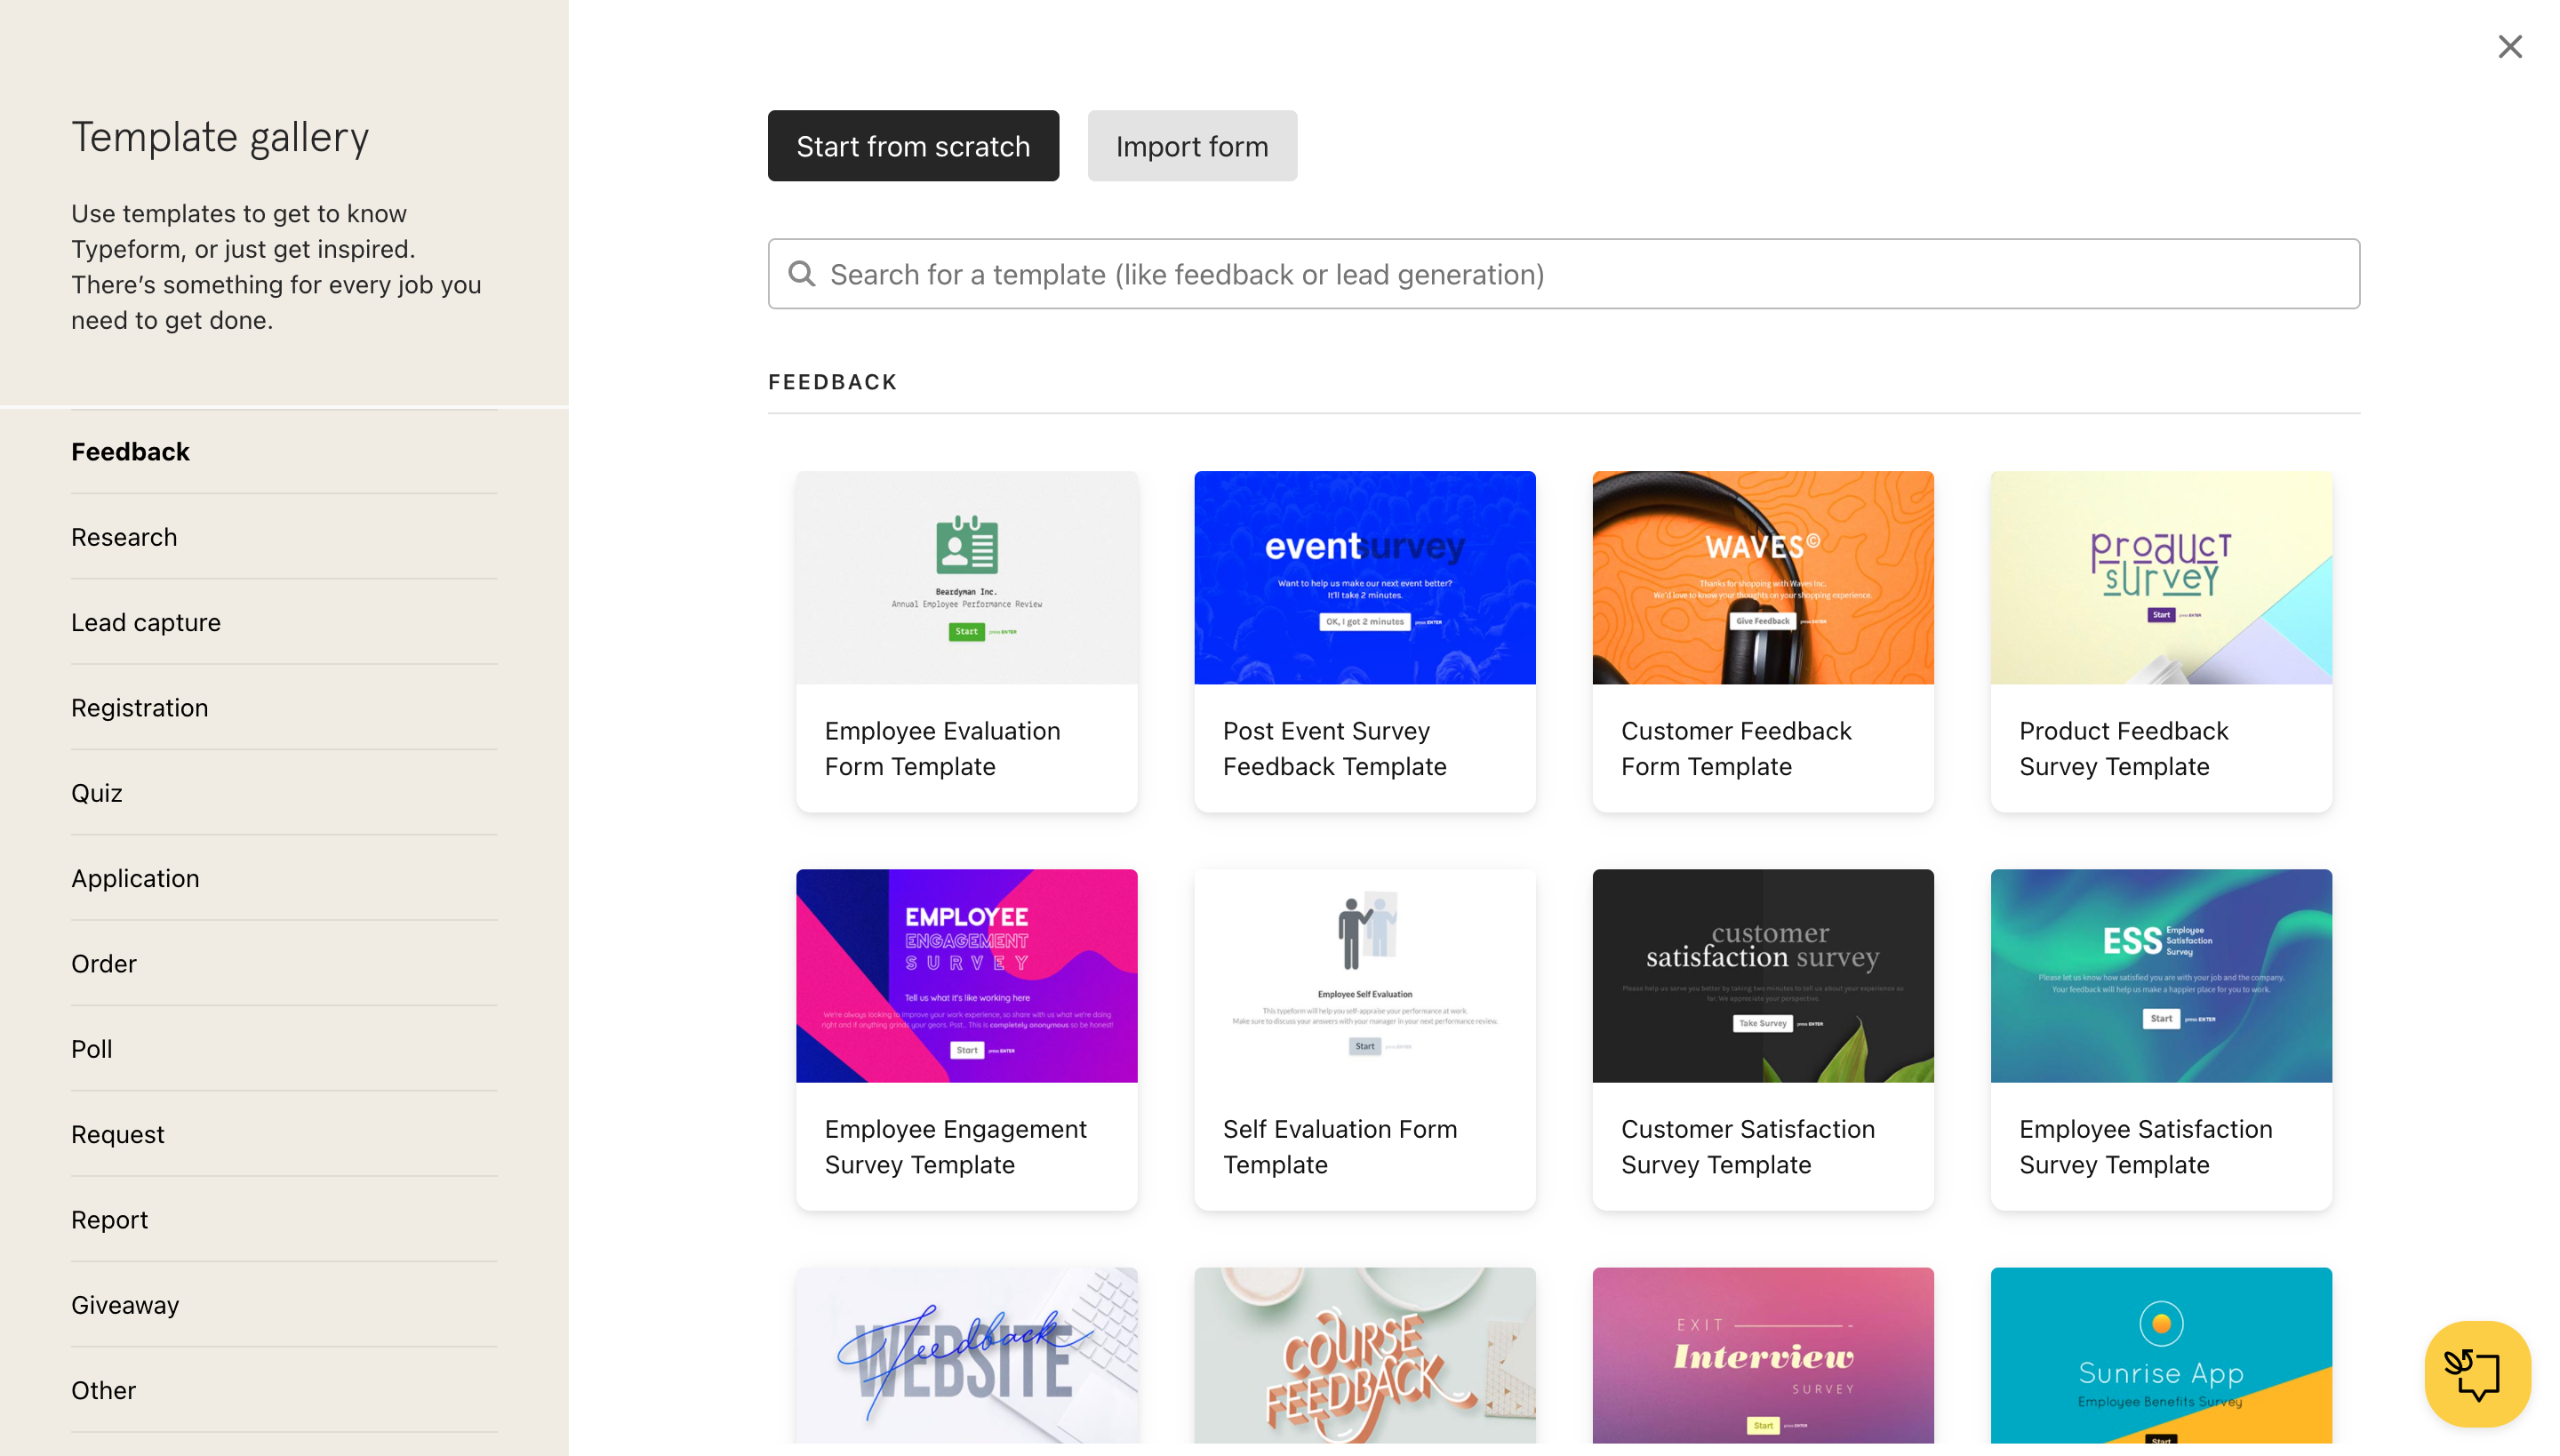This screenshot has width=2560, height=1456.
Task: Focus the template search field
Action: [x=1564, y=273]
